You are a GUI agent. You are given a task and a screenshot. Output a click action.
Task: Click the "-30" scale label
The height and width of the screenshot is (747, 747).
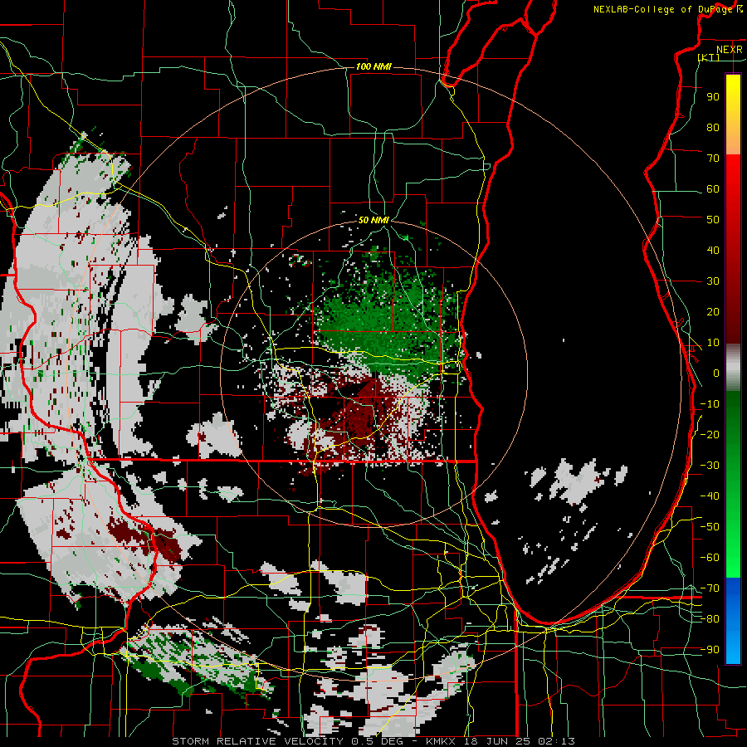pos(710,466)
